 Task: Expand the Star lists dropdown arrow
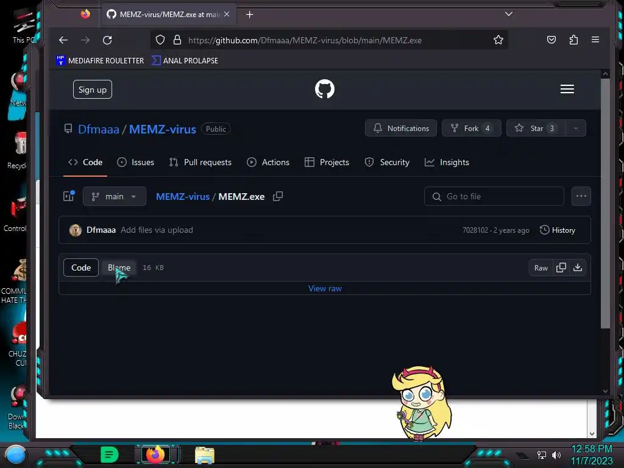575,128
